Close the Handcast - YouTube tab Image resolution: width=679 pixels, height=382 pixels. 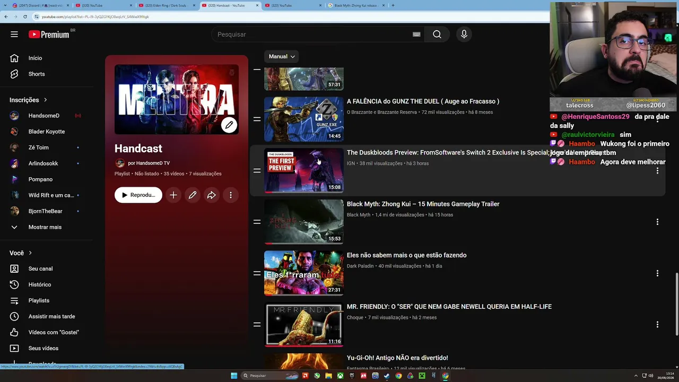coord(257,5)
